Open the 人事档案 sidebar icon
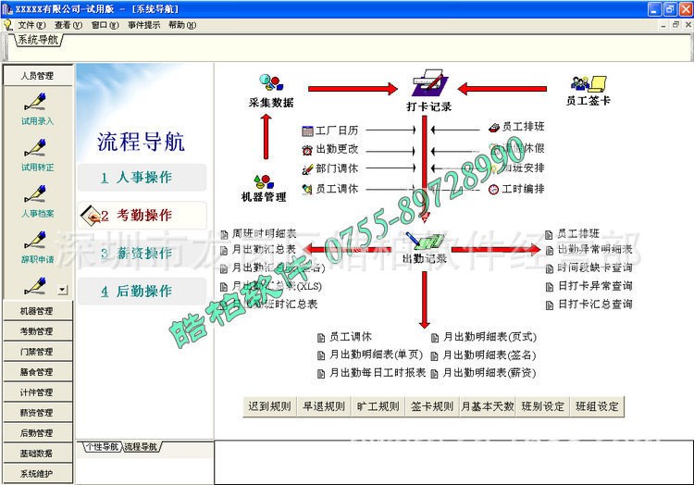 point(37,196)
